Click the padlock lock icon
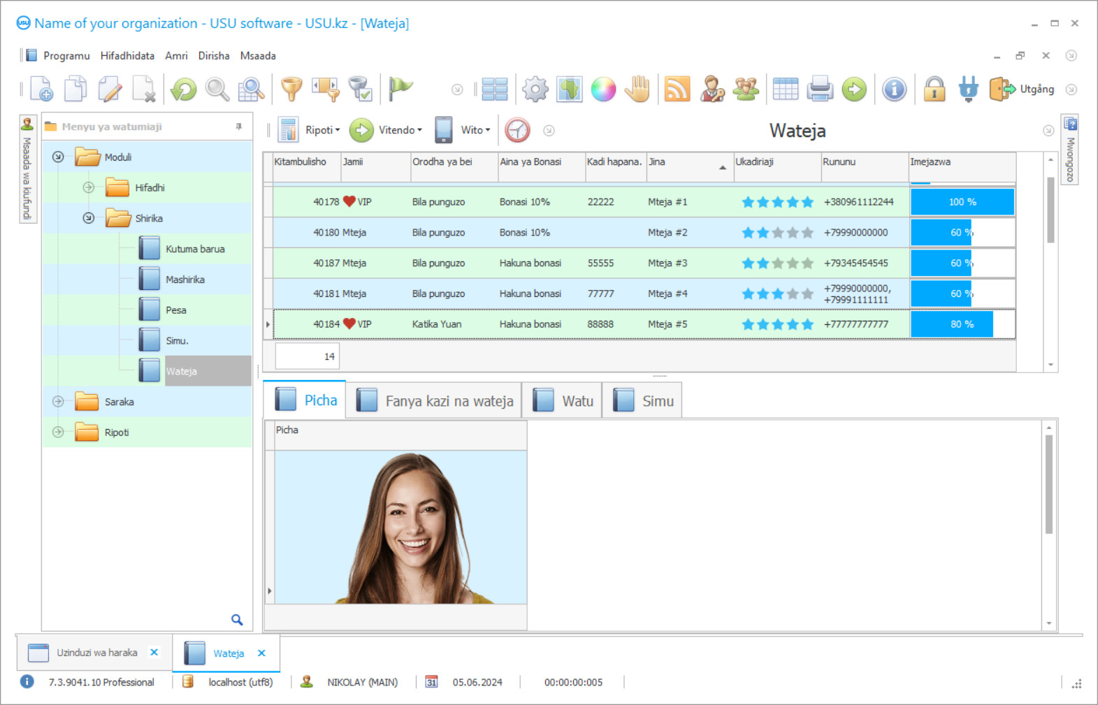Image resolution: width=1098 pixels, height=705 pixels. click(934, 89)
